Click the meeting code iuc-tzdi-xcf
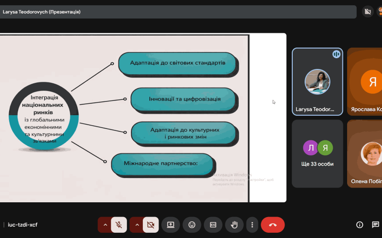 coord(22,225)
